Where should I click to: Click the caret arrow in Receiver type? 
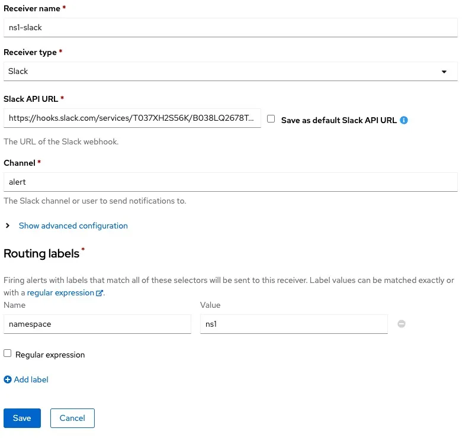[444, 72]
